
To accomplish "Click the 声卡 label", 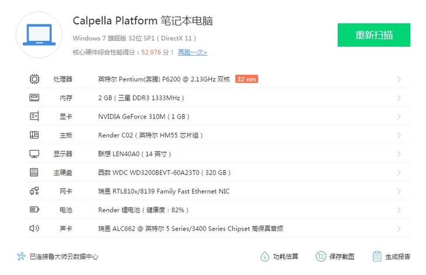I will (66, 229).
